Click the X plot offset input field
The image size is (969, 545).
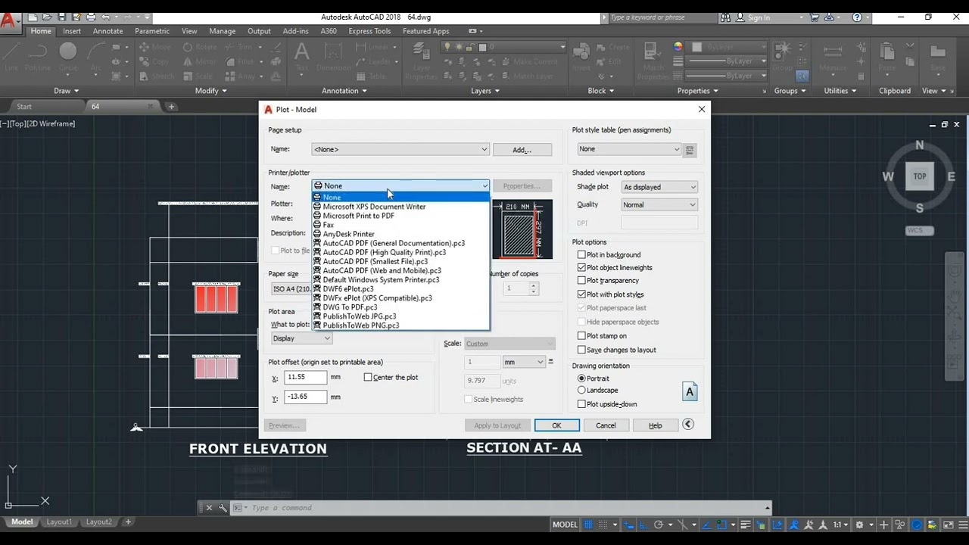306,377
